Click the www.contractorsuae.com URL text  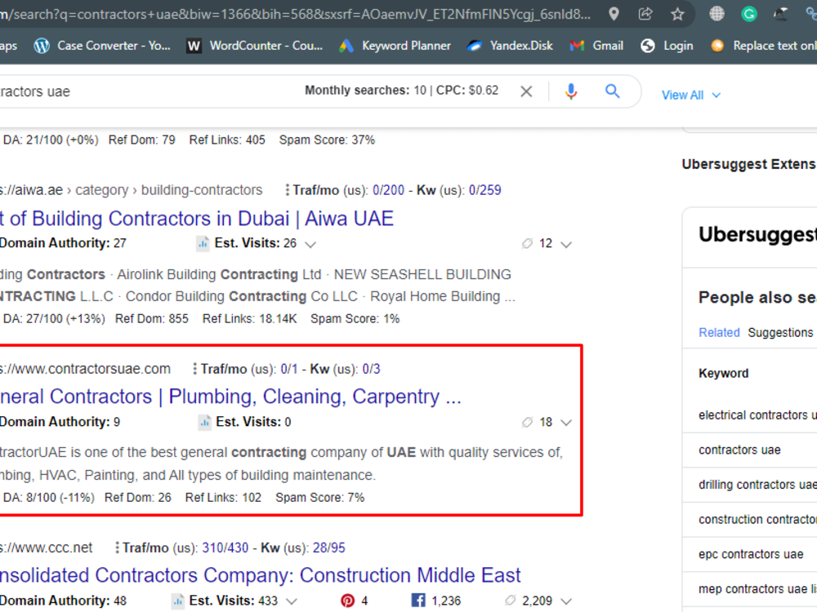tap(85, 369)
